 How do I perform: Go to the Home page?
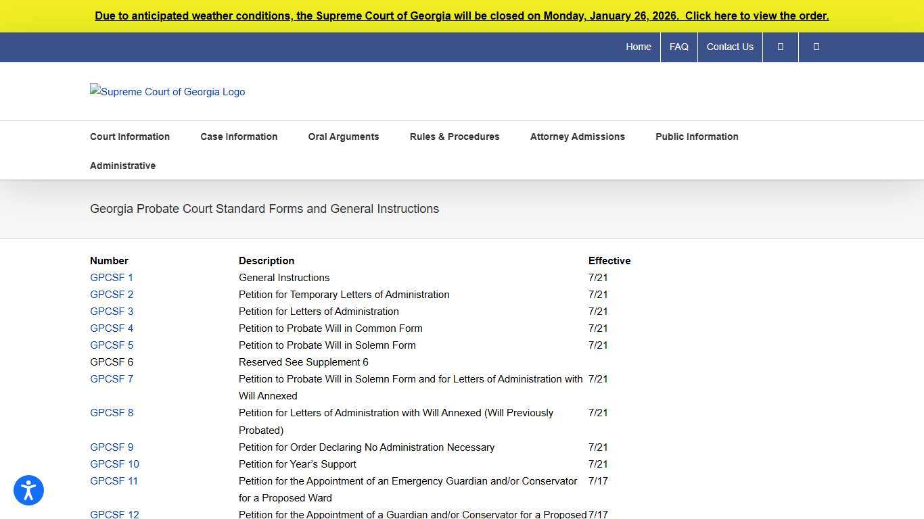639,47
